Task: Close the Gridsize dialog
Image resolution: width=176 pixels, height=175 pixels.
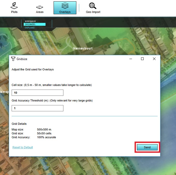Action: [154, 59]
